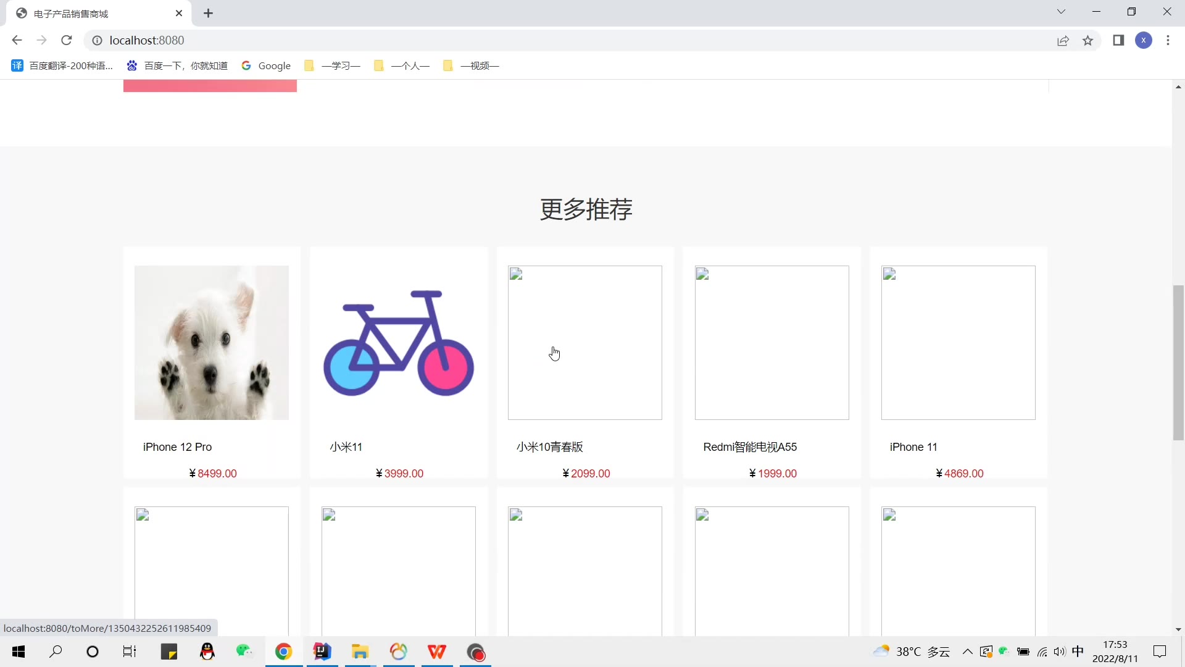Click the ¥2099.00 price
Viewport: 1185px width, 667px height.
(x=586, y=473)
